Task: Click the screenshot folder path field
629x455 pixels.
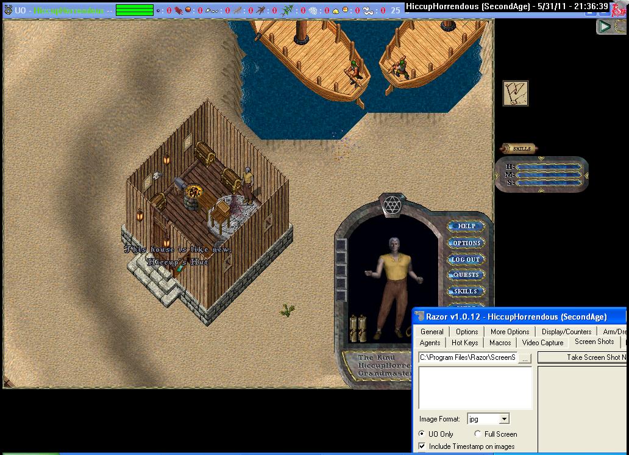Action: [x=467, y=357]
